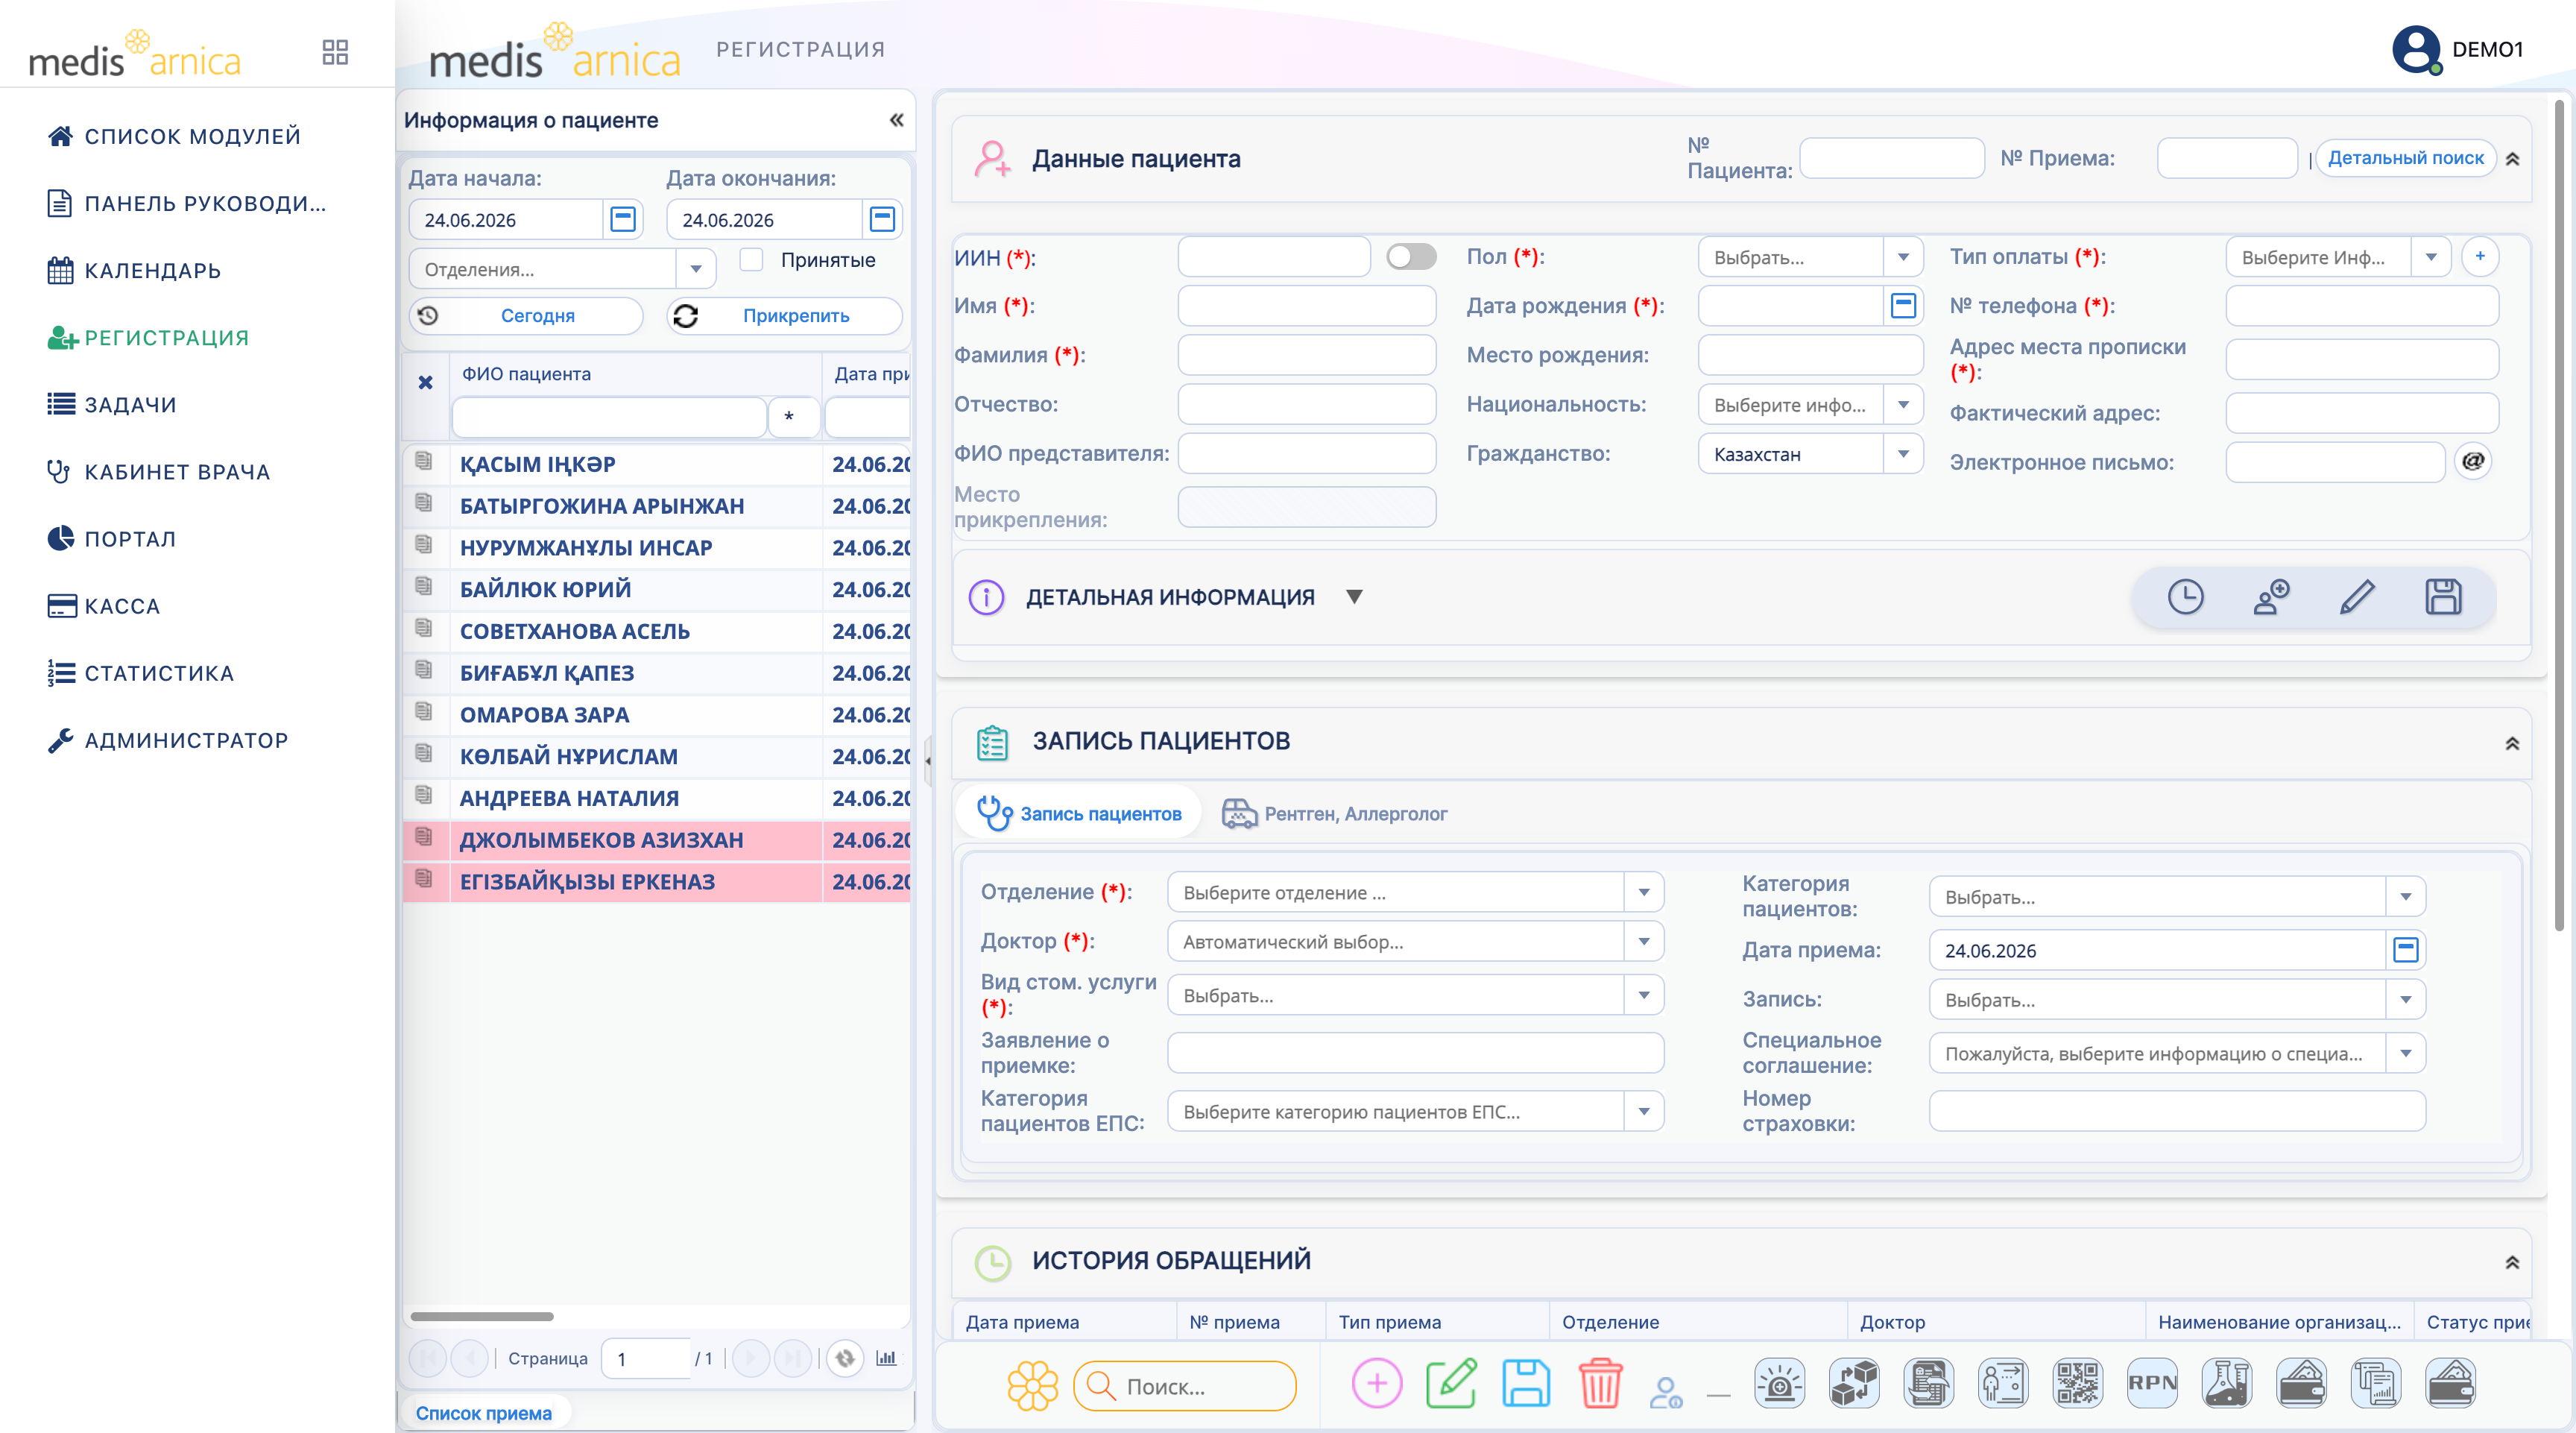This screenshot has width=2576, height=1433.
Task: Click the QR code icon
Action: (x=2078, y=1384)
